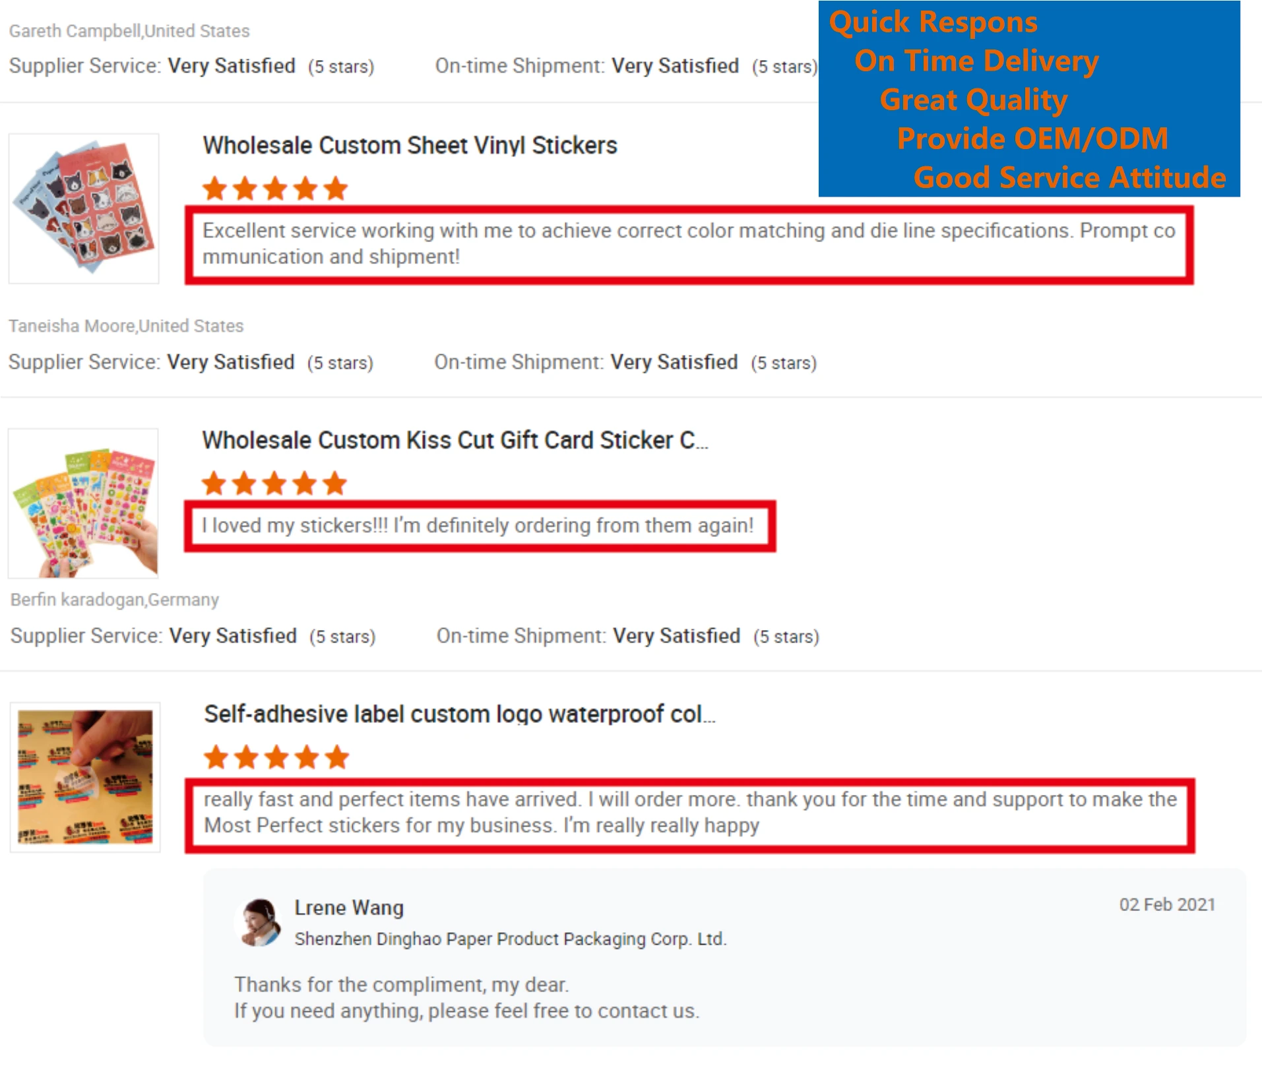Click star rating for Vinyl Stickers review
Screen dimensions: 1262x1070
point(275,189)
